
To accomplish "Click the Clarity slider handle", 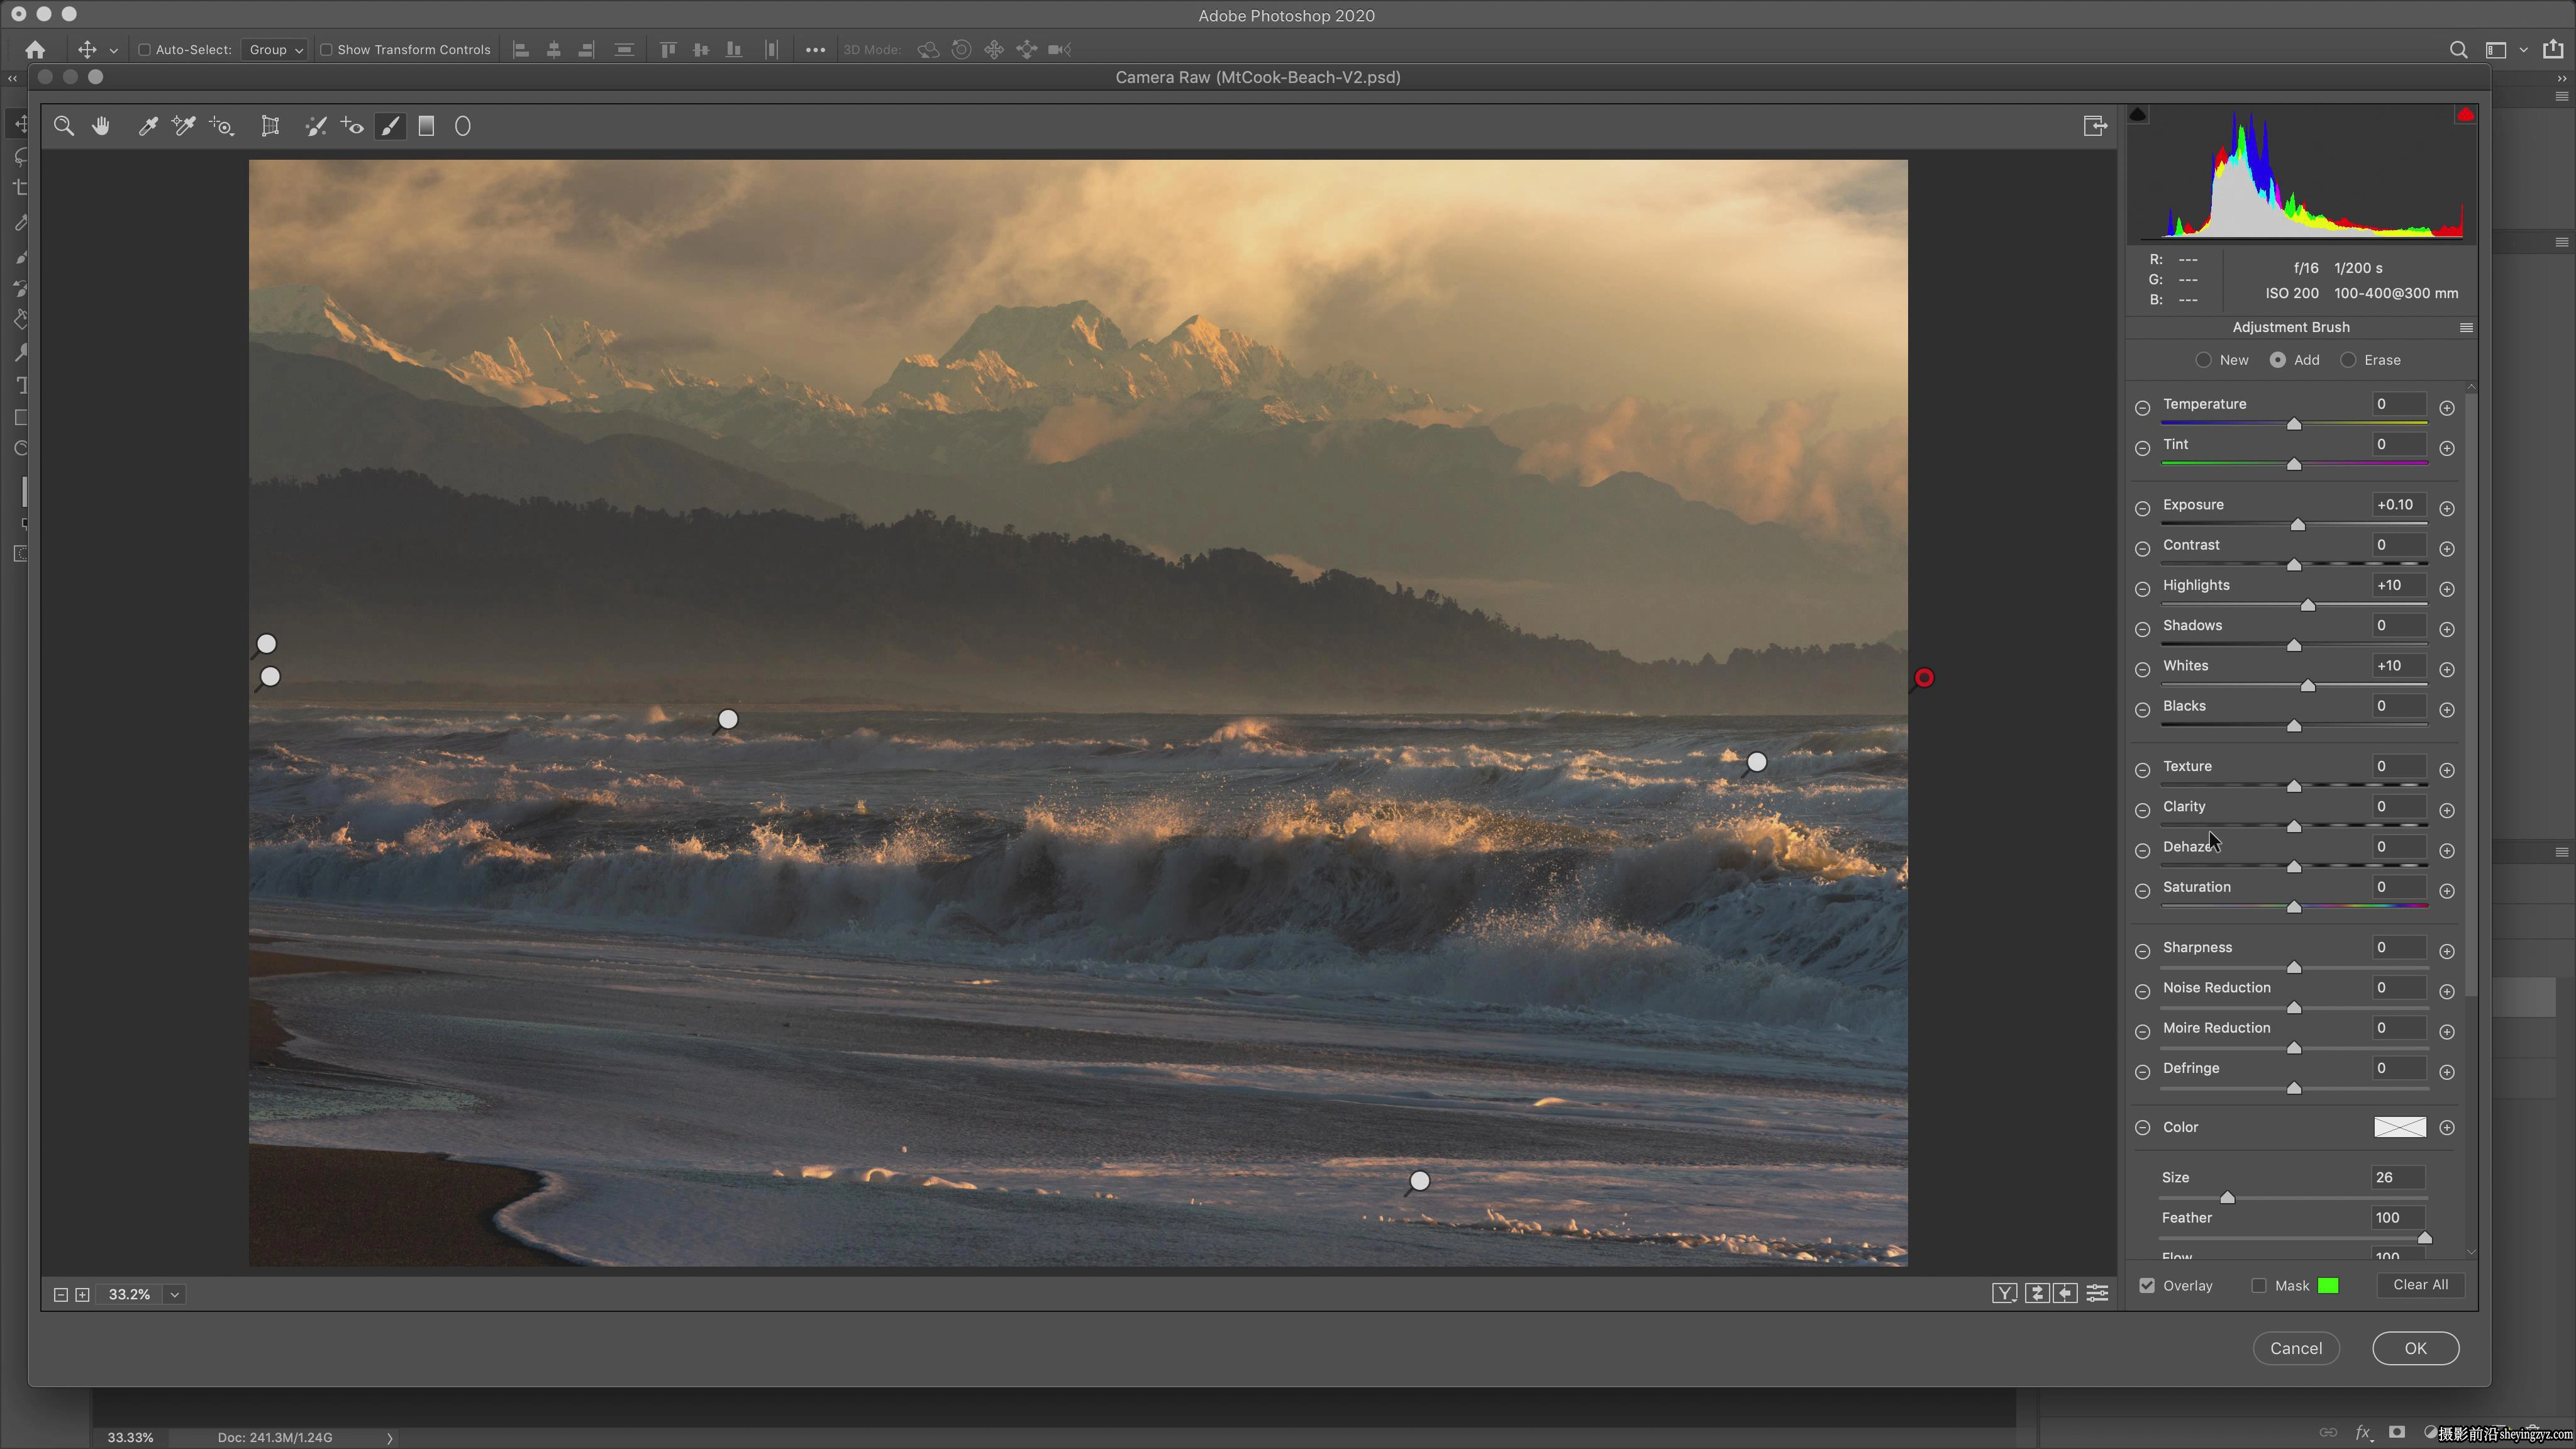I will click(x=2294, y=827).
